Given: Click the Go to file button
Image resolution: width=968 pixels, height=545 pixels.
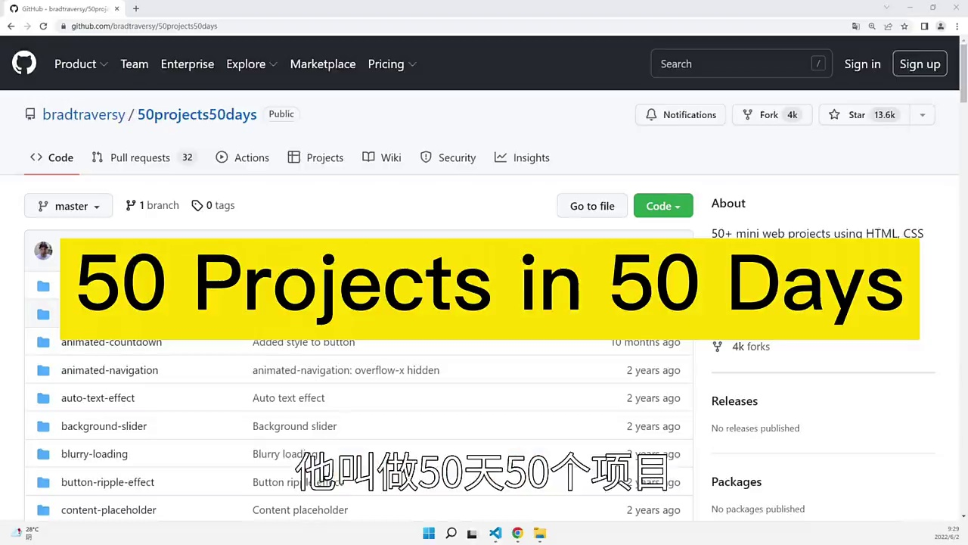Looking at the screenshot, I should (592, 206).
